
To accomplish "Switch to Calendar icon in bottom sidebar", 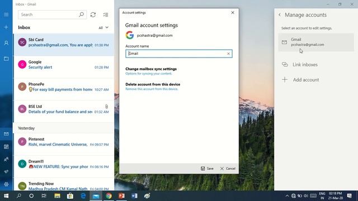I will 6,146.
